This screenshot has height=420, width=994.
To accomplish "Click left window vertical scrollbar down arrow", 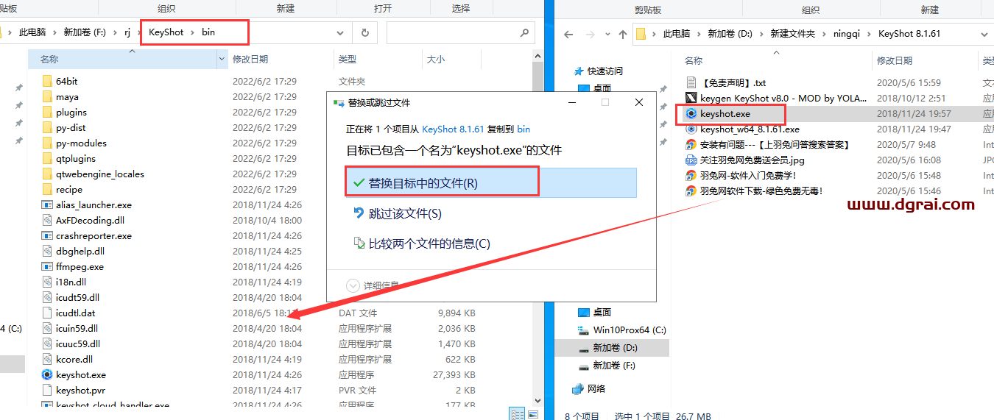I will click(x=538, y=401).
